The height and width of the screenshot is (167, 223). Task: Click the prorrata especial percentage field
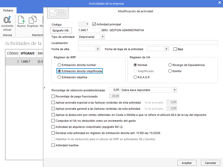[x=171, y=102]
